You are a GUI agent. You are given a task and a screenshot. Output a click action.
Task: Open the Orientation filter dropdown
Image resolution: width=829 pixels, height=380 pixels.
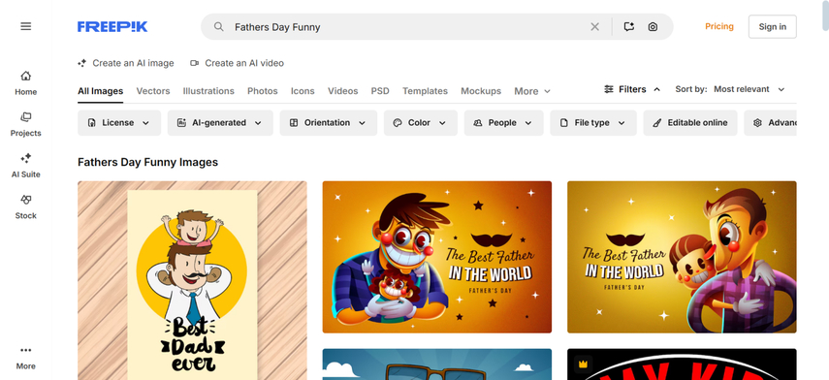pyautogui.click(x=329, y=122)
